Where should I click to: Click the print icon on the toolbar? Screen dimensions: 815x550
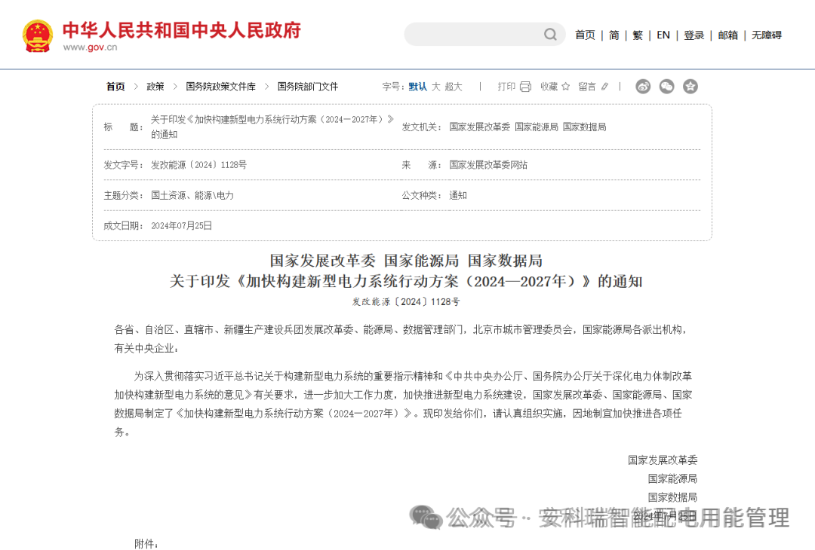tap(524, 87)
